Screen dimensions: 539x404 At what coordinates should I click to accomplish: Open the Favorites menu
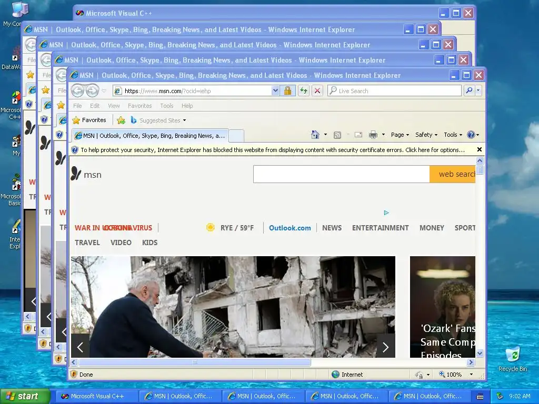139,106
